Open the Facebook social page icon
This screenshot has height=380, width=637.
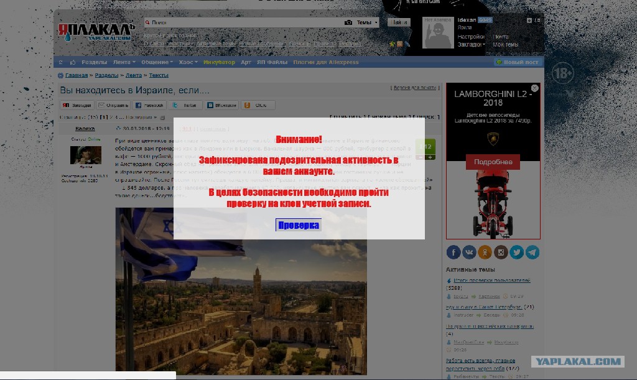[x=453, y=252]
